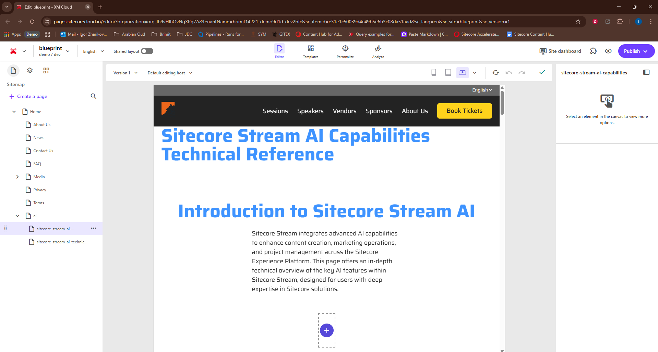Open About Us in canvas navigation

pos(415,111)
